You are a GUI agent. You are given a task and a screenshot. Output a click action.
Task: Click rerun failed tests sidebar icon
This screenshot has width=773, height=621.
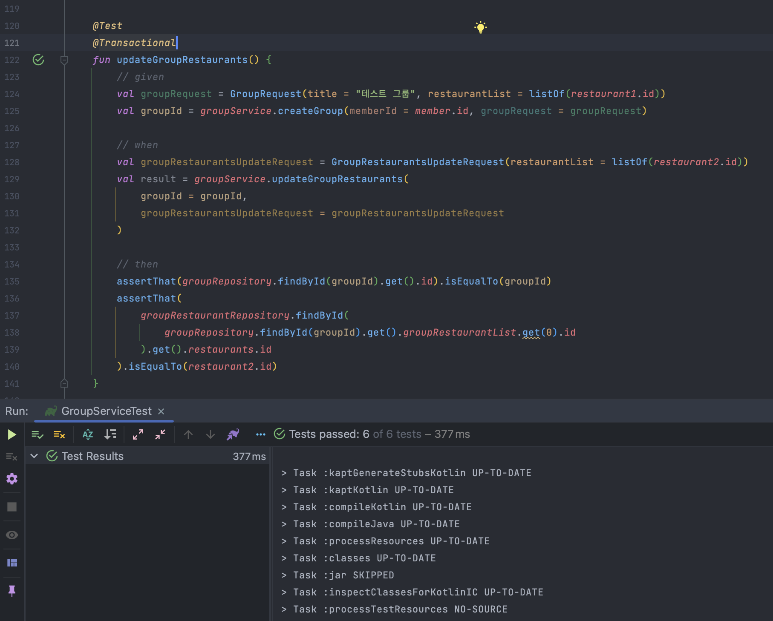click(x=12, y=457)
